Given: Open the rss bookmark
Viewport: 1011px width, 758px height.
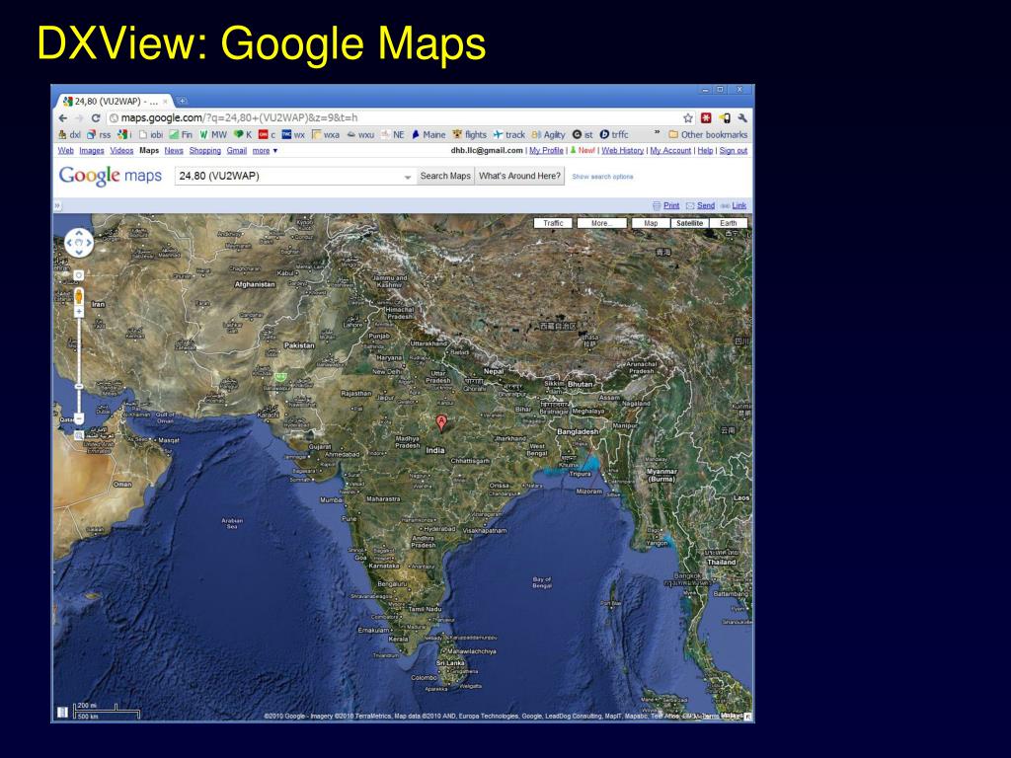Looking at the screenshot, I should coord(99,134).
